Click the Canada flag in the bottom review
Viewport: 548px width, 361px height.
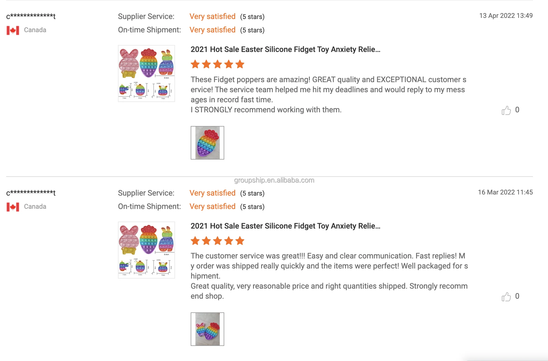13,207
